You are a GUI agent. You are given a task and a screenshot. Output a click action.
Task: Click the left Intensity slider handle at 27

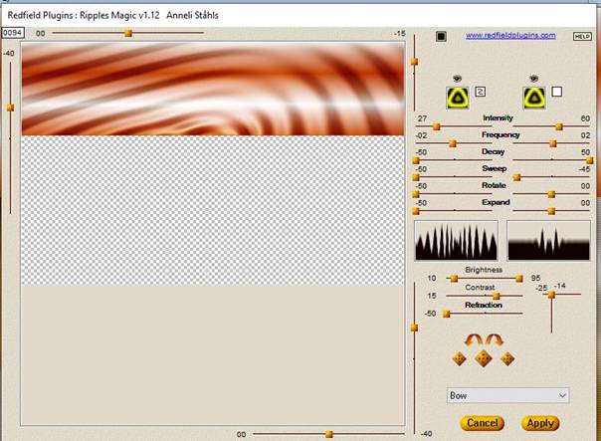tap(436, 126)
